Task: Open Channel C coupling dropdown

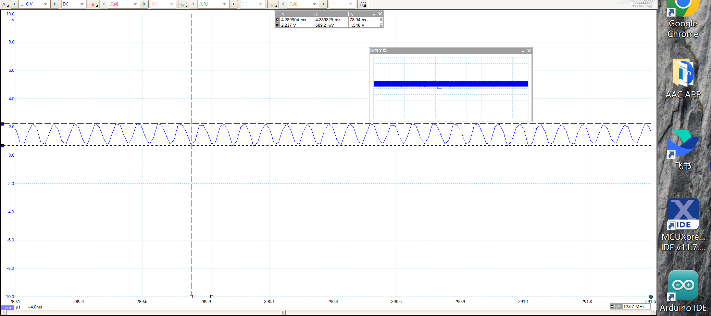Action: tap(252, 4)
